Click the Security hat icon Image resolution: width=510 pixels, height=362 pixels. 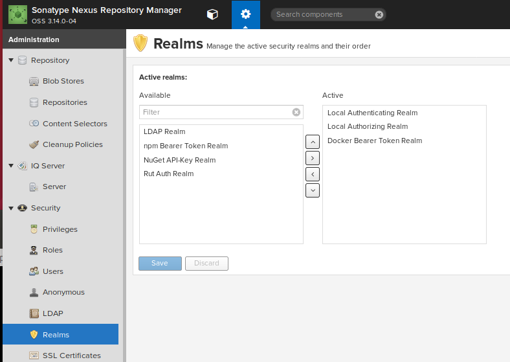tap(22, 208)
